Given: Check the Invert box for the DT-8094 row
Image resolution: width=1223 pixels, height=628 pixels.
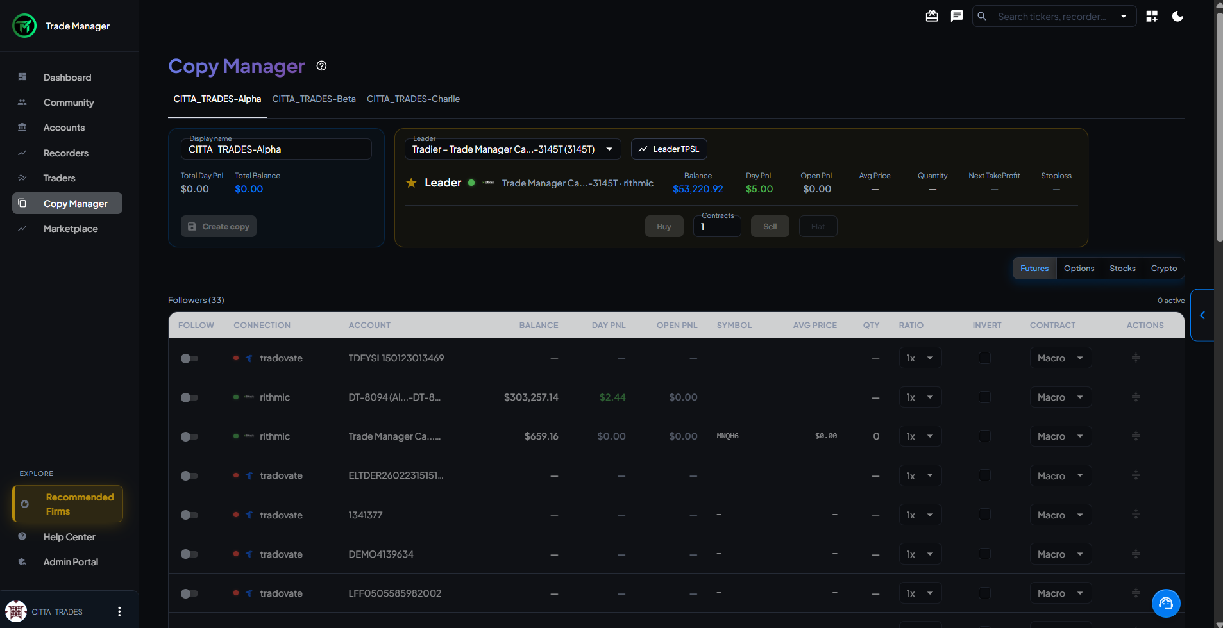Looking at the screenshot, I should click(x=985, y=397).
